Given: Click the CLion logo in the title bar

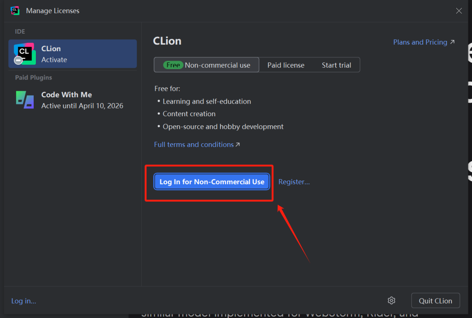Looking at the screenshot, I should [x=15, y=10].
